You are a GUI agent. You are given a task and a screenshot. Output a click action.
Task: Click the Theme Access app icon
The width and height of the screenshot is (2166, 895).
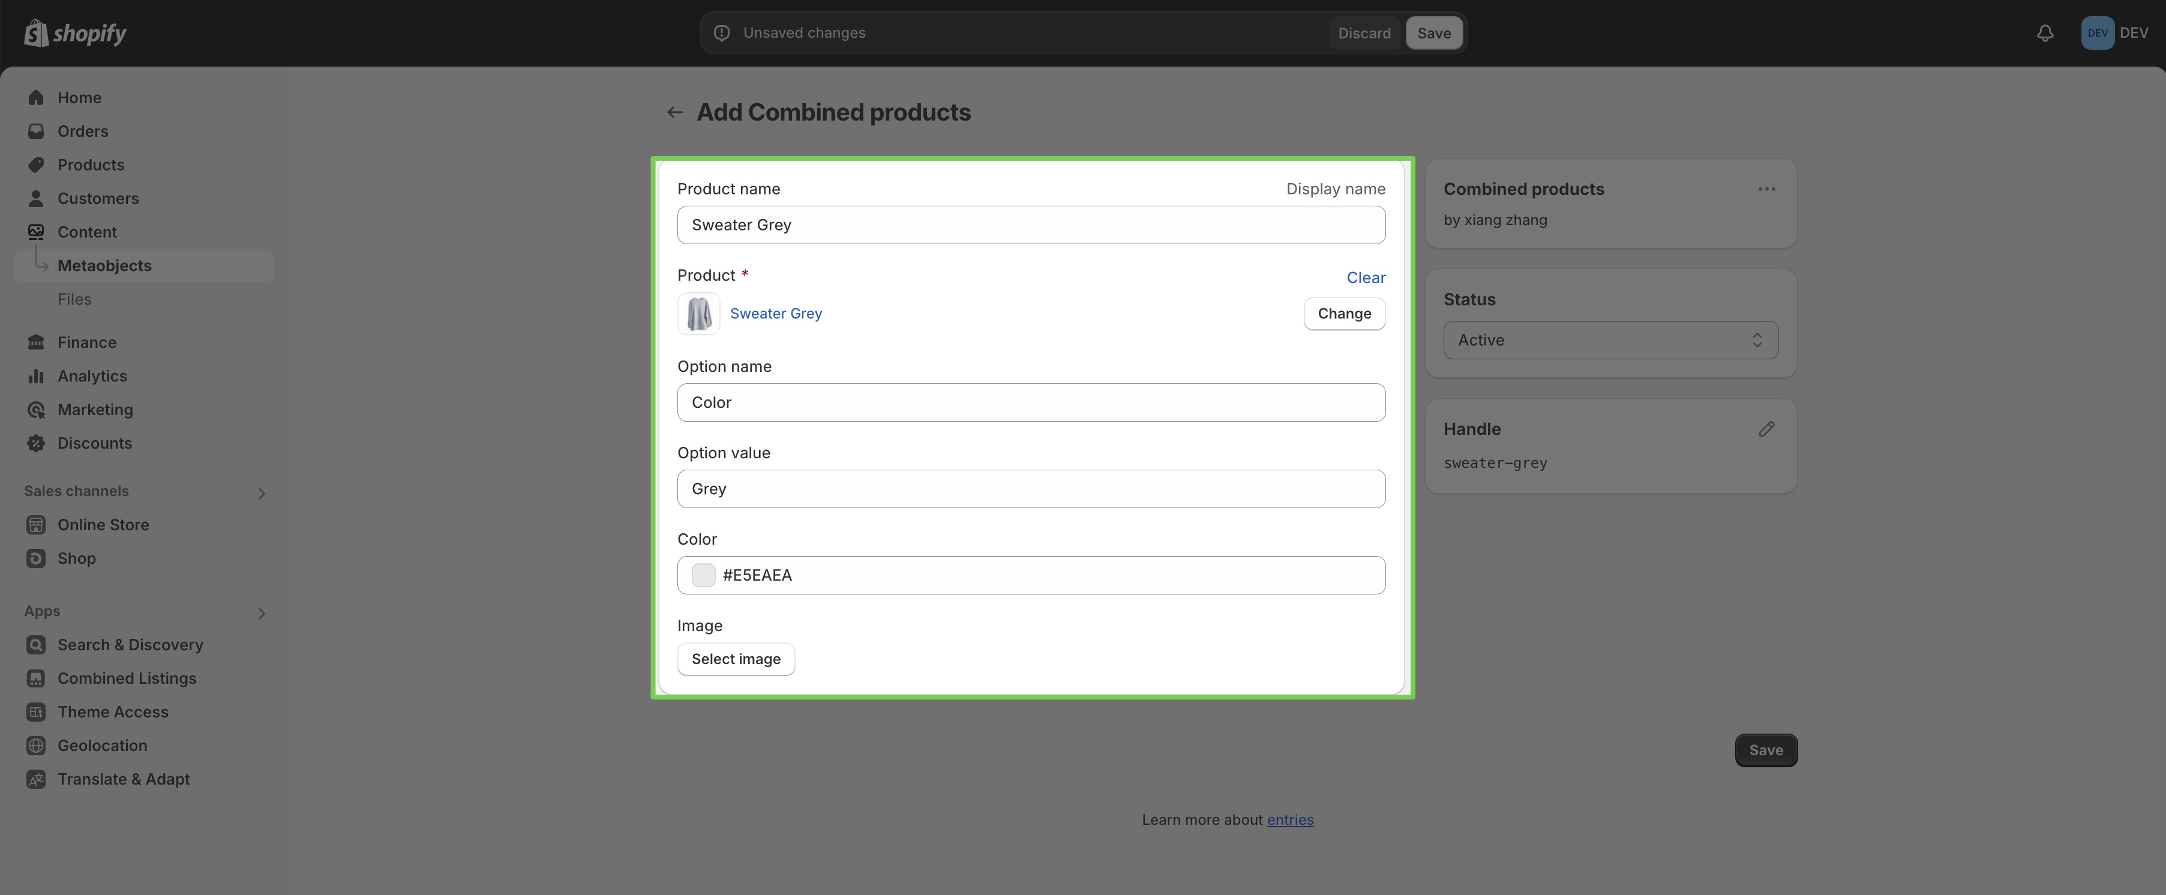(x=35, y=712)
